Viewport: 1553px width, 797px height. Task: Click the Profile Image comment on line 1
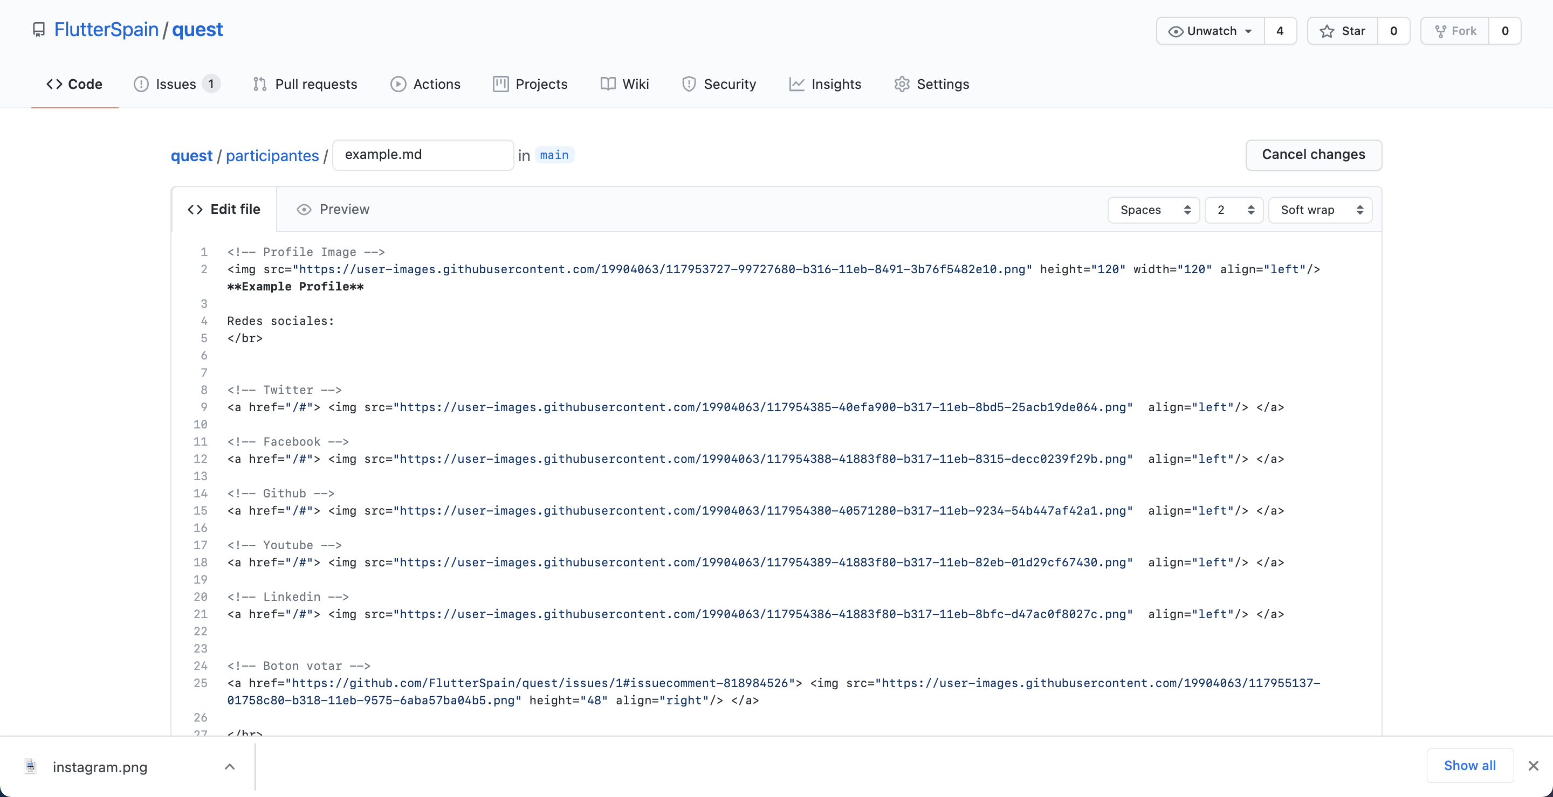pos(306,252)
